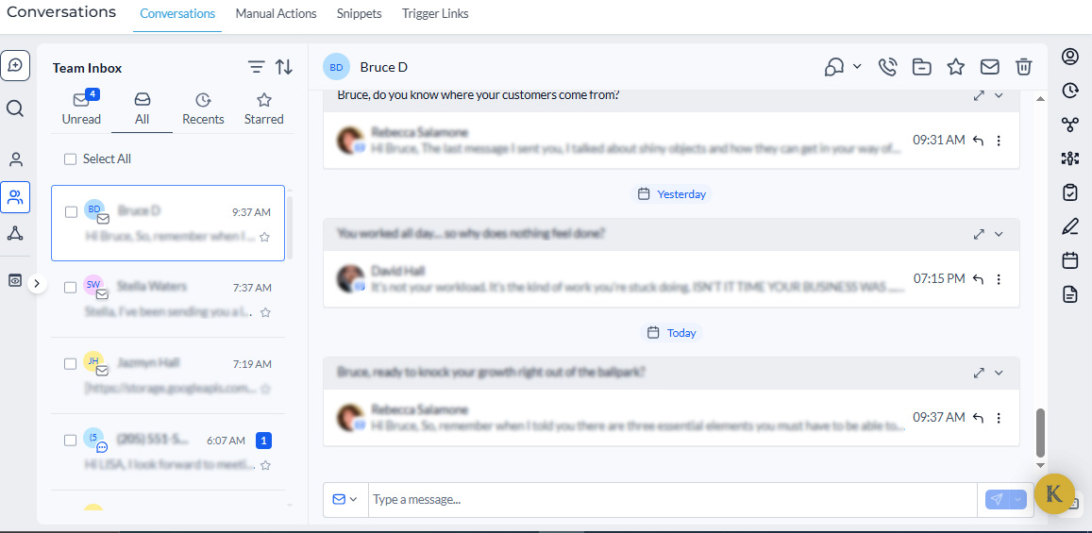The image size is (1092, 533).
Task: Click the Yesterday date marker
Action: click(671, 194)
